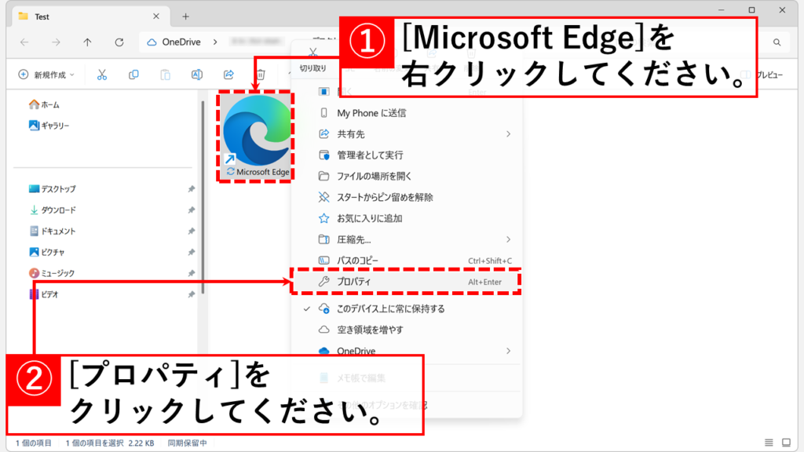Choose お気に入りに追加 in context menu
The width and height of the screenshot is (804, 452).
(x=407, y=218)
